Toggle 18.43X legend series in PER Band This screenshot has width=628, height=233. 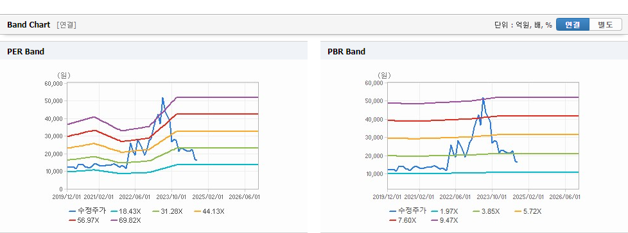126,211
